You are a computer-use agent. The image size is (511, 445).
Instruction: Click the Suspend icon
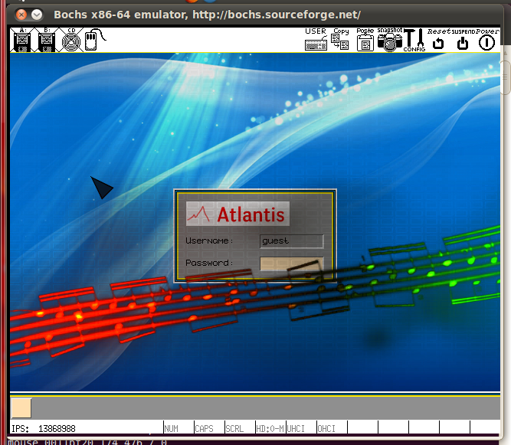point(463,40)
